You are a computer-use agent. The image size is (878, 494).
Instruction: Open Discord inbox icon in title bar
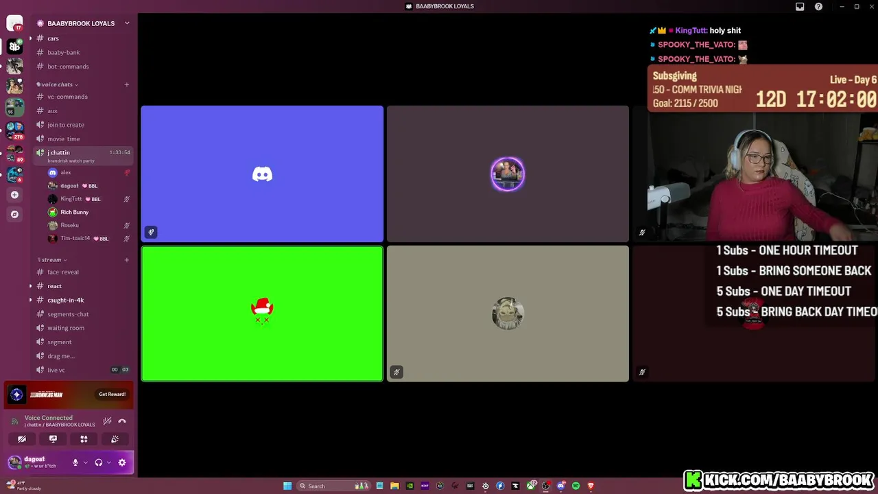click(x=800, y=6)
